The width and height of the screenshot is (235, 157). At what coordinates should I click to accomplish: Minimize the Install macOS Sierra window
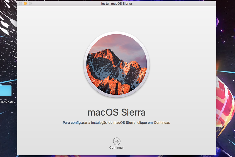(x=25, y=3)
